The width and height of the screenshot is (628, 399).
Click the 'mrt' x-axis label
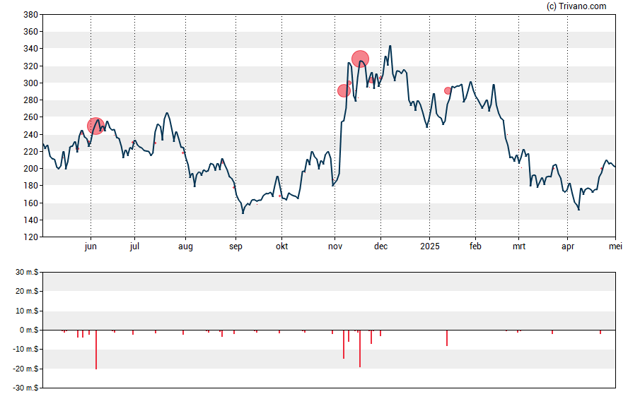point(519,246)
